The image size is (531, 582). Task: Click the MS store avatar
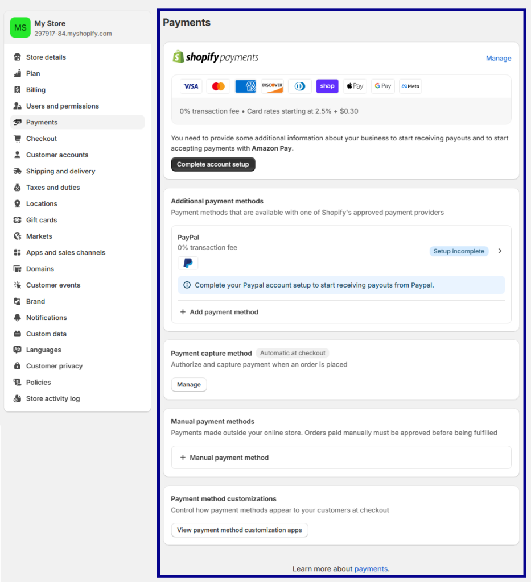coord(20,27)
